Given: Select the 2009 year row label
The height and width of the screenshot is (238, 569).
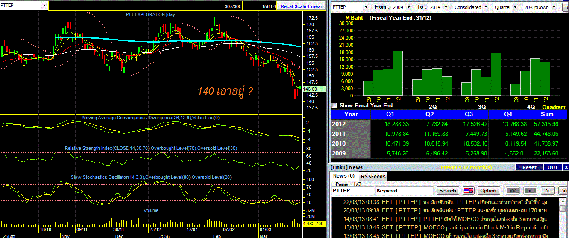Looking at the screenshot, I should click(x=351, y=153).
